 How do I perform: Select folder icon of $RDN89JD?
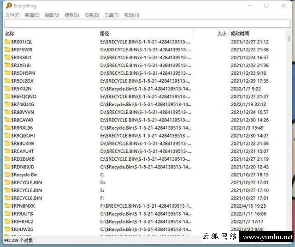[x=7, y=167]
